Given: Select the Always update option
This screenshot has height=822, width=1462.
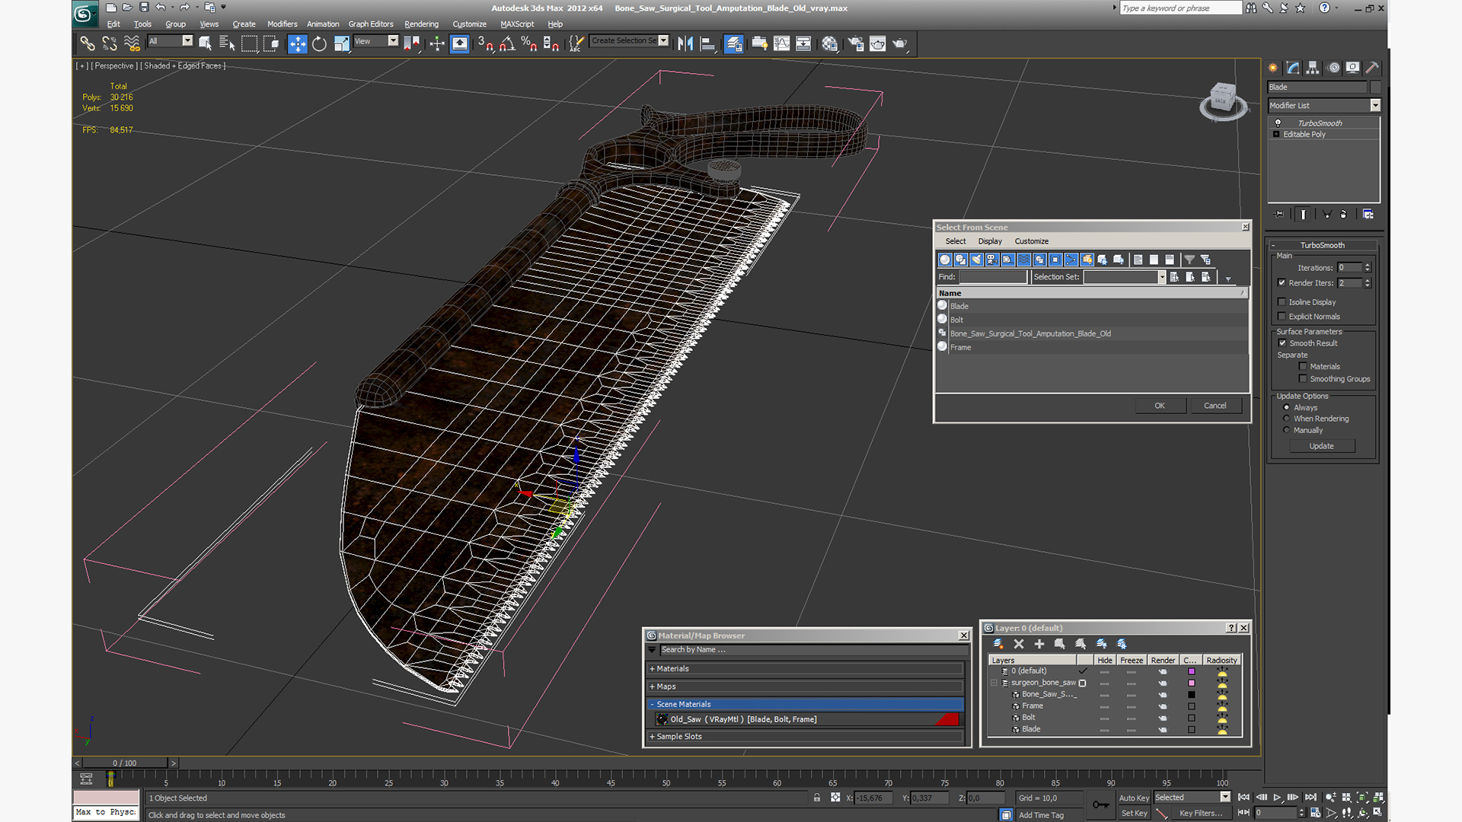Looking at the screenshot, I should 1287,408.
